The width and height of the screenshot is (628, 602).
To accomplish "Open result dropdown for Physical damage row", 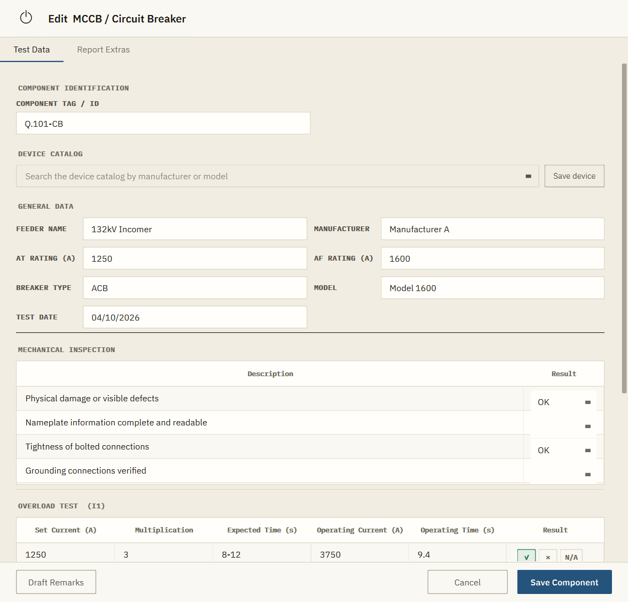I will [x=563, y=402].
